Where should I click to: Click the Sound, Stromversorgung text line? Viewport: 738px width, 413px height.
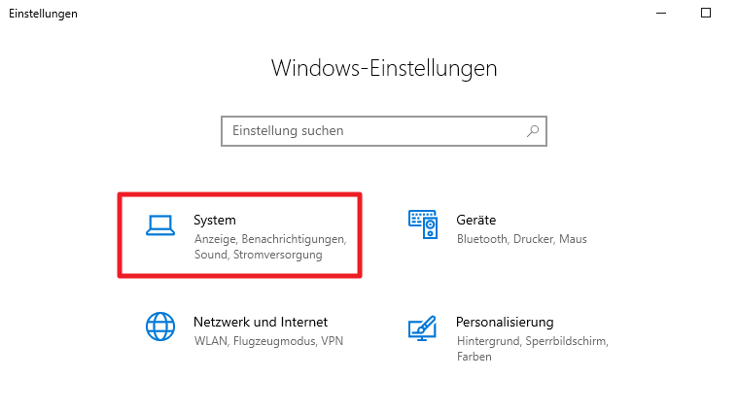tap(259, 255)
